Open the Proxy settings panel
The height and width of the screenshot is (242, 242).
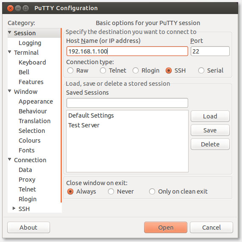pyautogui.click(x=27, y=180)
